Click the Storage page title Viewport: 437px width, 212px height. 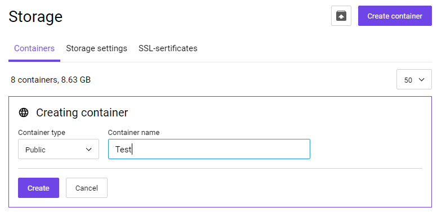tap(35, 16)
